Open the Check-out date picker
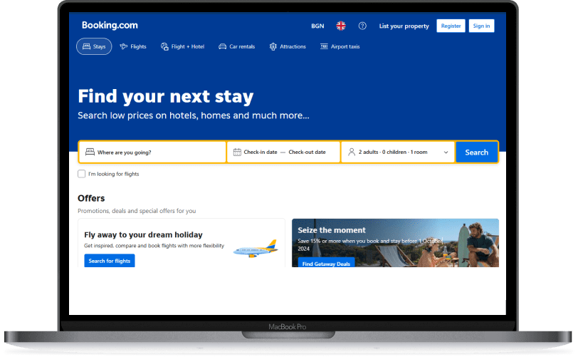578x357 pixels. coord(307,152)
